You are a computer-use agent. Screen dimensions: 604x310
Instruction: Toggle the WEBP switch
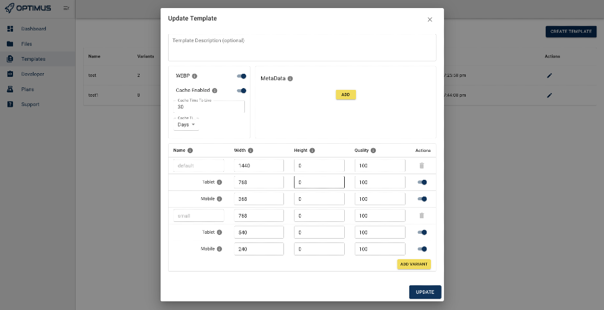[x=241, y=76]
